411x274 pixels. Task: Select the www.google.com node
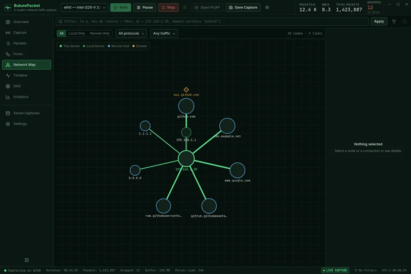coord(238,170)
